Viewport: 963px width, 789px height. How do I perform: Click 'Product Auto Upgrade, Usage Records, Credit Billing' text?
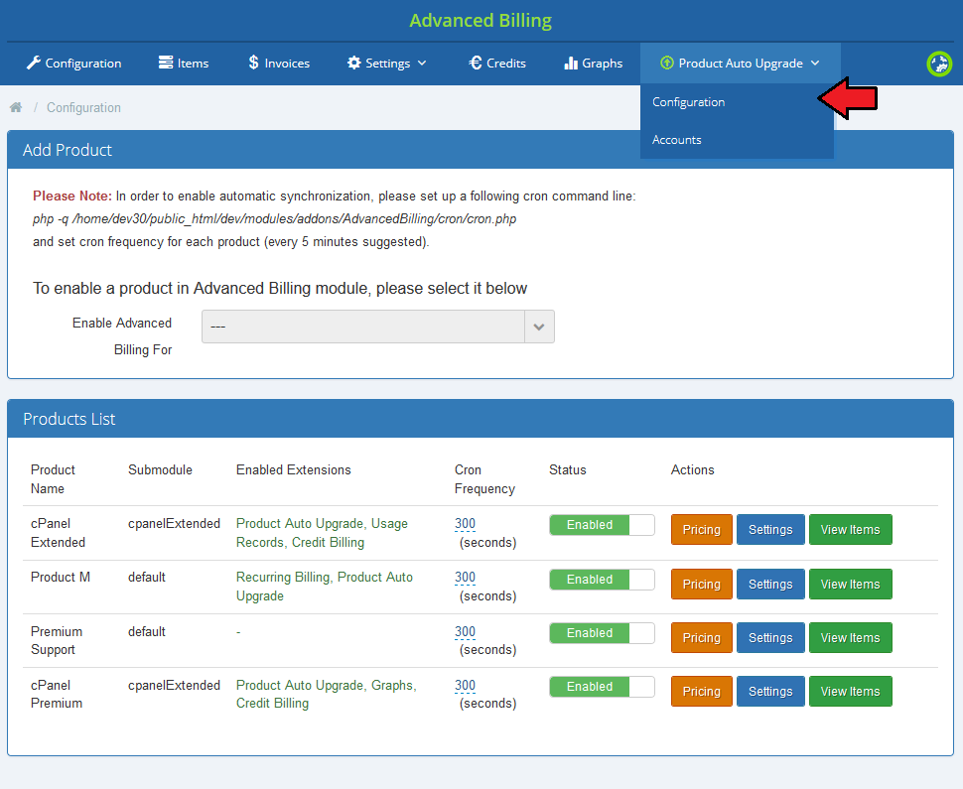click(x=322, y=533)
